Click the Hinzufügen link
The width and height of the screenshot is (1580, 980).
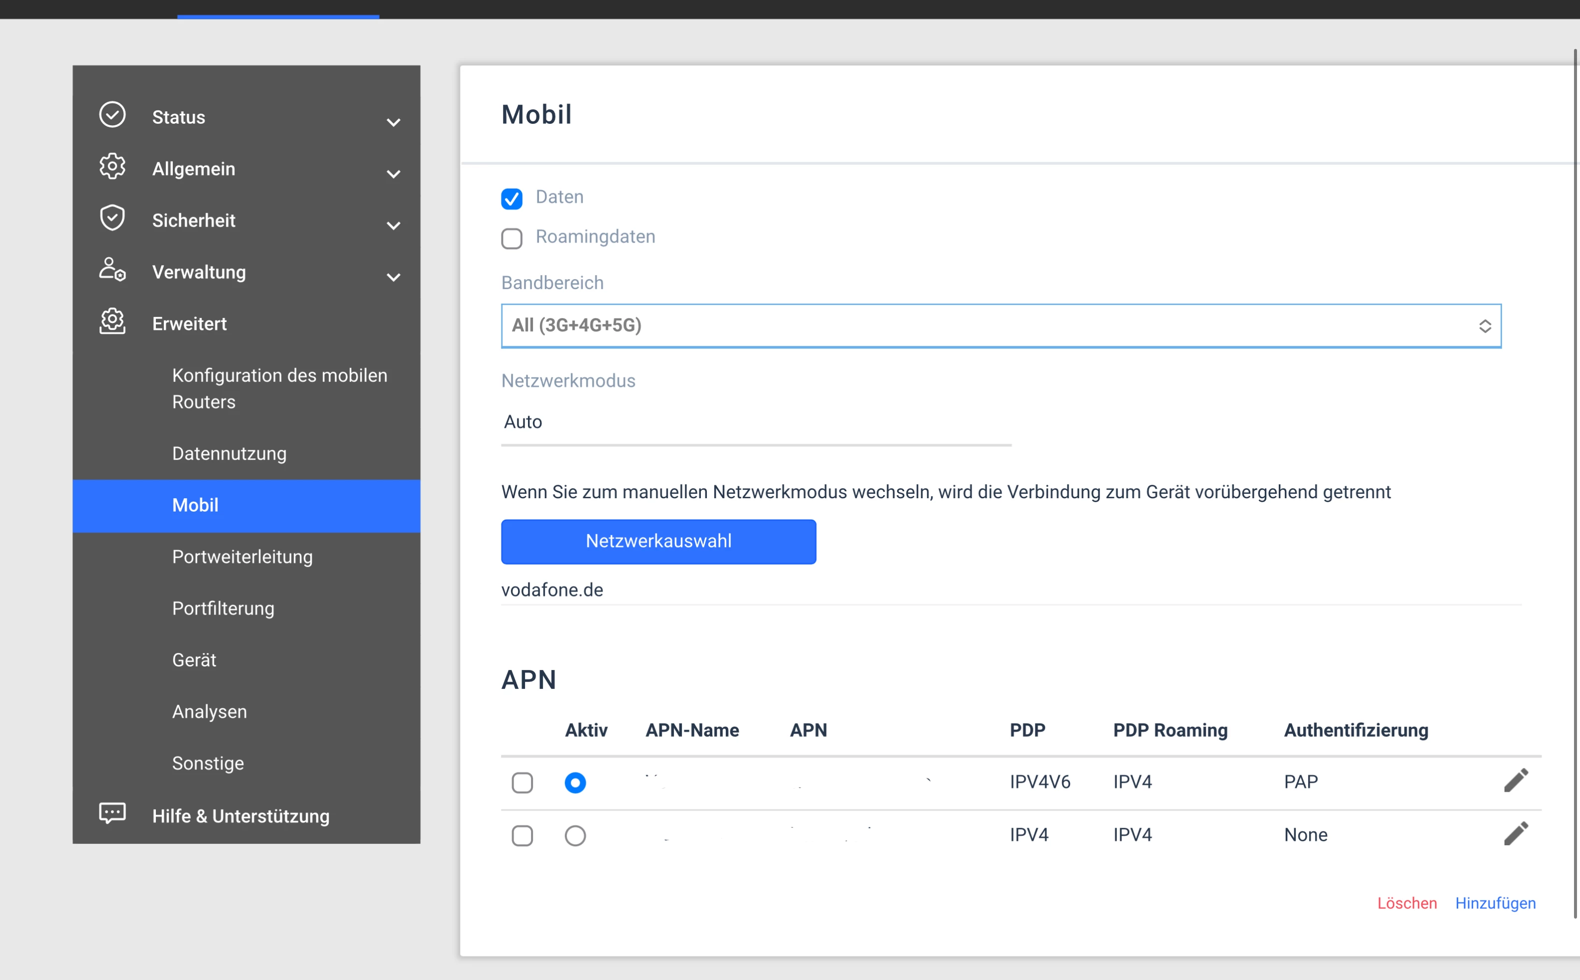(1495, 903)
